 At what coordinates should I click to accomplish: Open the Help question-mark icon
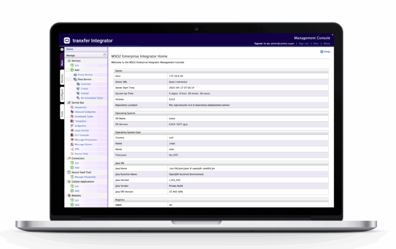(x=322, y=51)
